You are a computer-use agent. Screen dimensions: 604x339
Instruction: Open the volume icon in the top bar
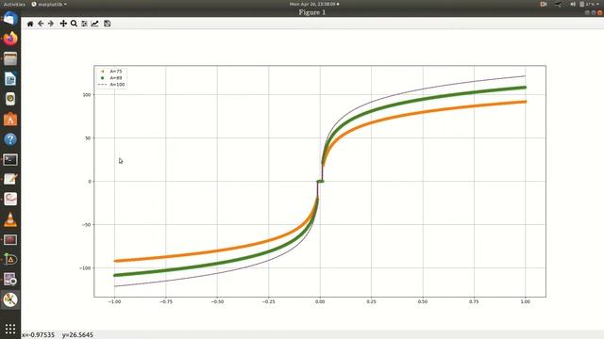coord(573,4)
